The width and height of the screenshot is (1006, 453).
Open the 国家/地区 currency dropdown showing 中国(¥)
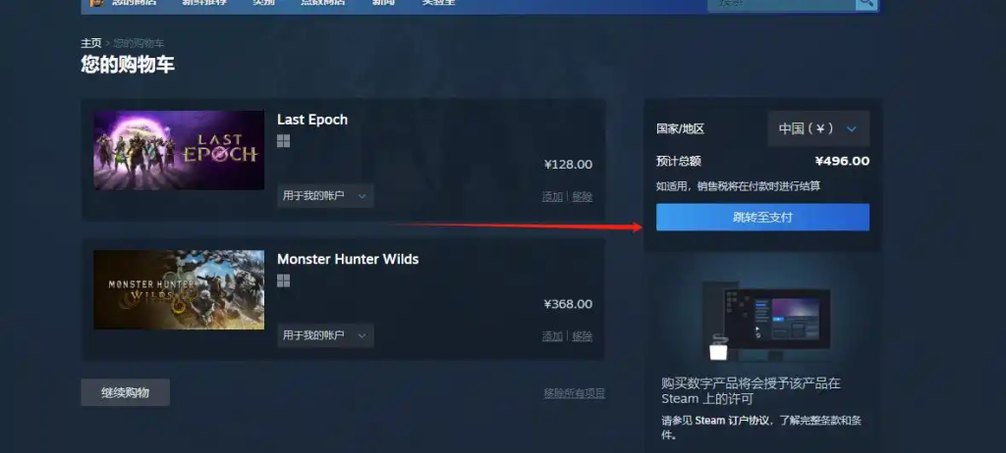pyautogui.click(x=818, y=128)
